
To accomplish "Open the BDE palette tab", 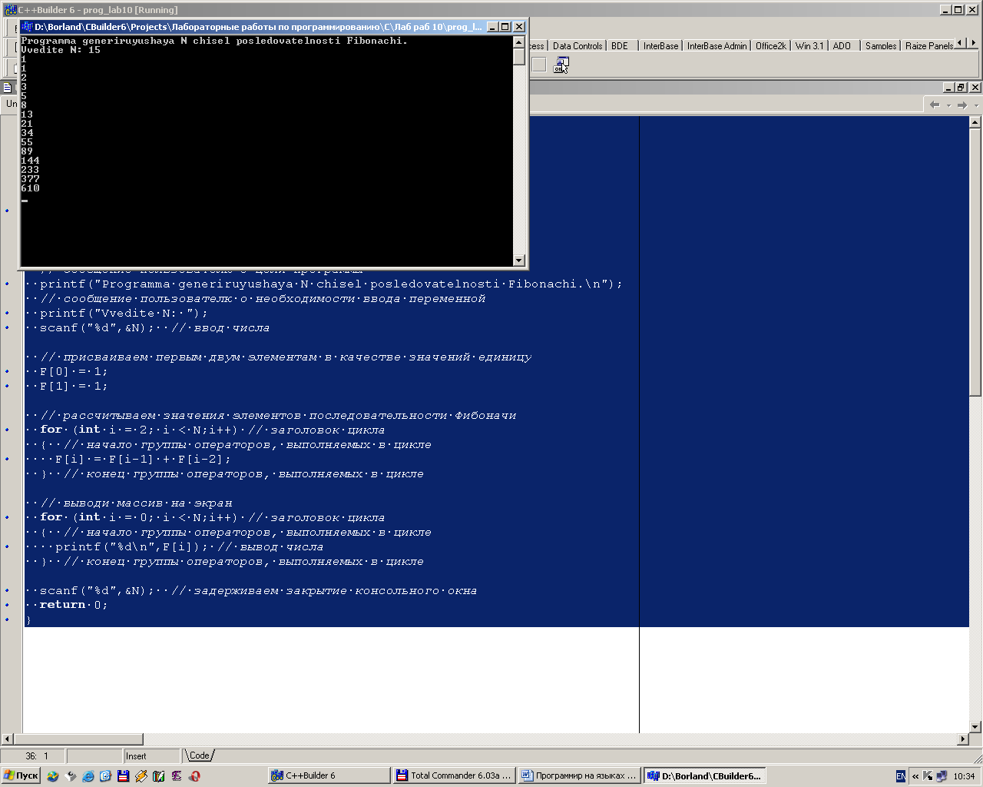I will [620, 46].
